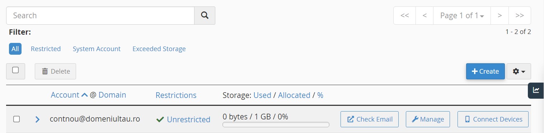Select the System Account filter
This screenshot has height=133, width=544.
click(x=97, y=49)
